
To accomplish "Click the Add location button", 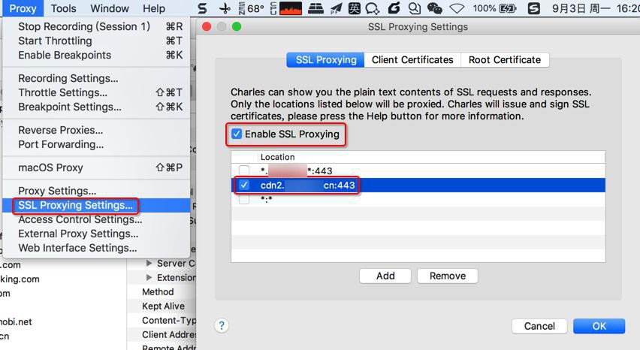I will [385, 276].
